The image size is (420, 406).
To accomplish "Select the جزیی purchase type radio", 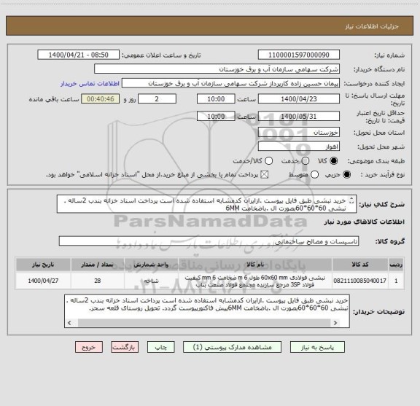I will coord(347,175).
